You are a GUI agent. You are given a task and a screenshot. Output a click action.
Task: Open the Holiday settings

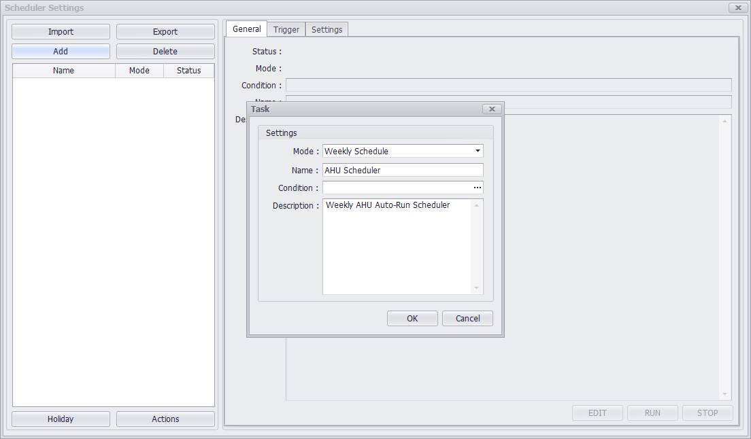coord(61,419)
